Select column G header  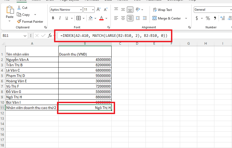pyautogui.click(x=188, y=44)
